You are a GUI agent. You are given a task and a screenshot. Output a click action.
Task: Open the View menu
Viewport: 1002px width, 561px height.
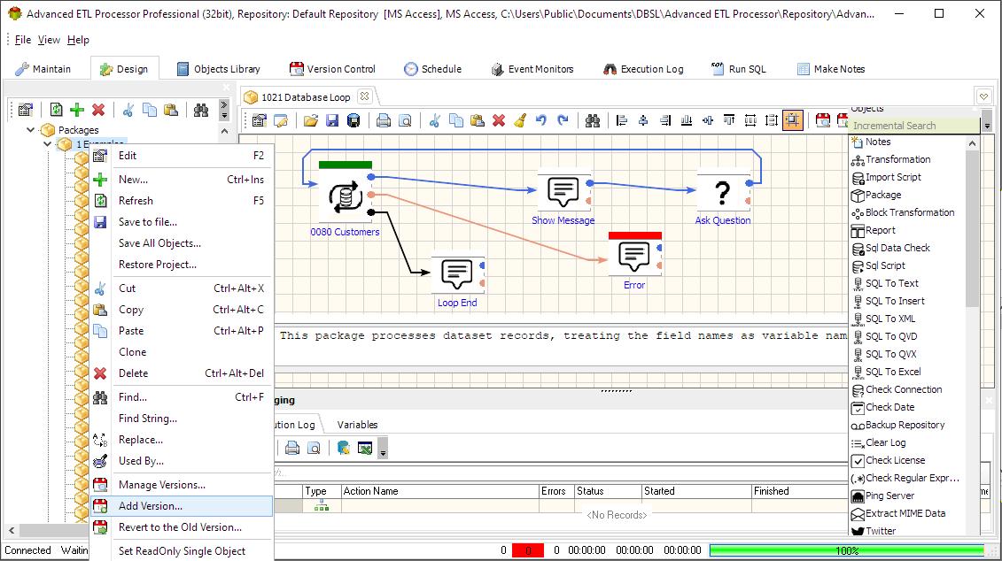(x=50, y=40)
